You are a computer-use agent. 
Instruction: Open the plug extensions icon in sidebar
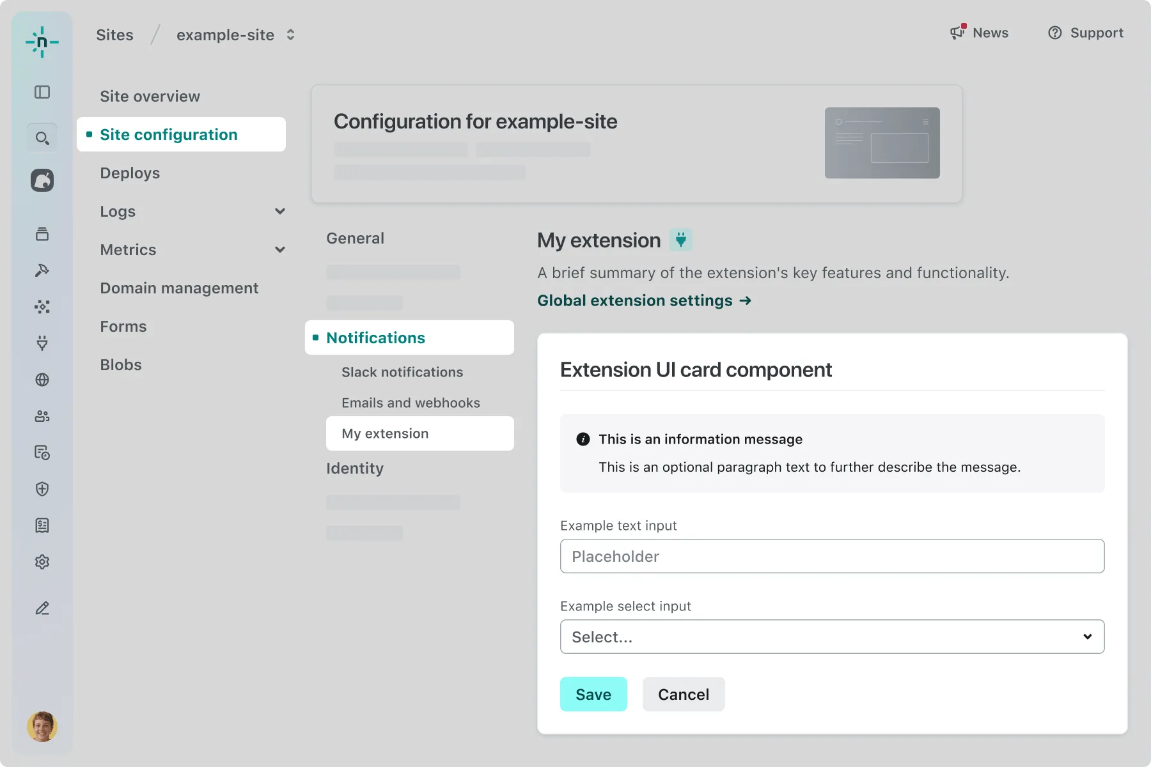pos(42,343)
